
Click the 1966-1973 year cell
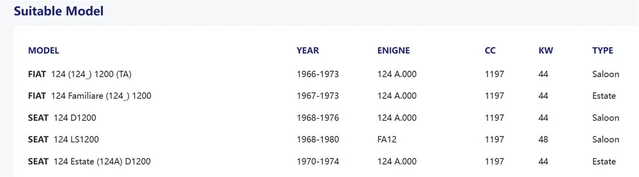click(318, 74)
